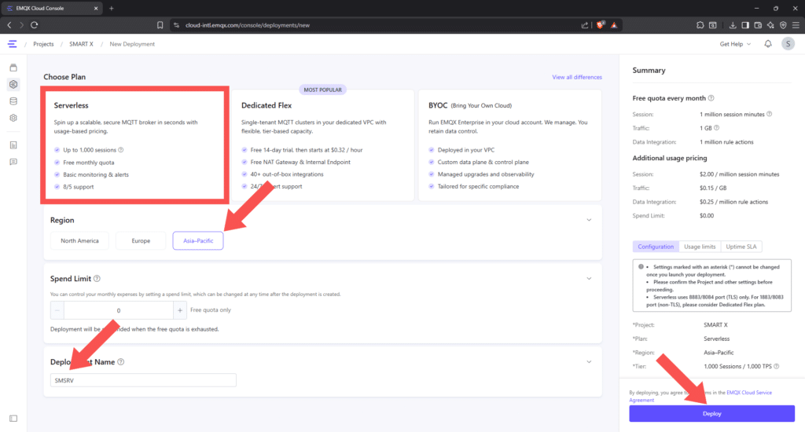Click the Deployment Name input field
This screenshot has height=432, width=805.
click(143, 380)
